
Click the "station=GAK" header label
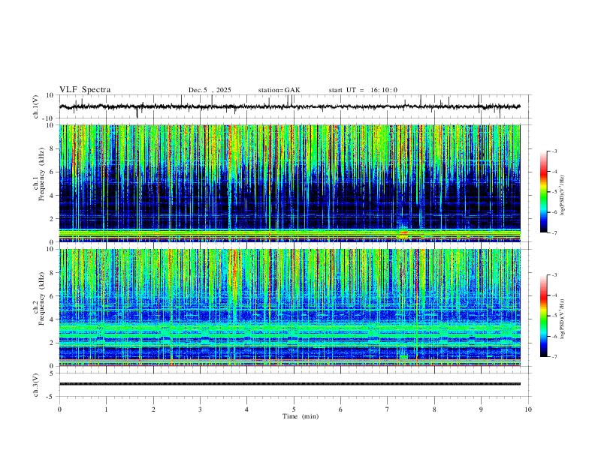point(279,90)
